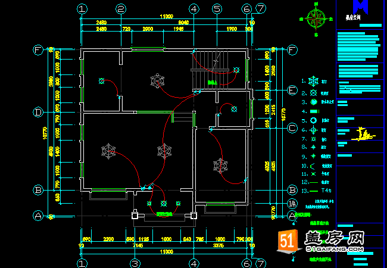This screenshot has height=268, width=387.
Task: Click the green compass rose symbol
Action: click(x=313, y=18)
